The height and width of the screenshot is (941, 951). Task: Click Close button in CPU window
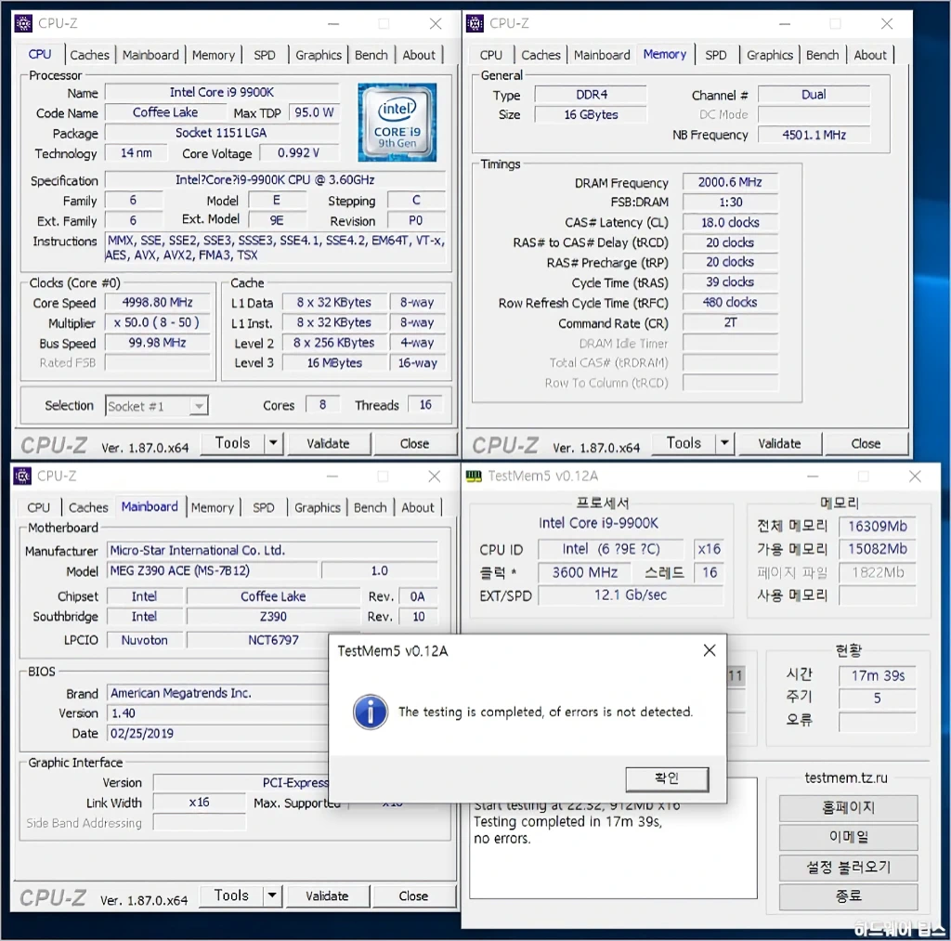(x=414, y=443)
